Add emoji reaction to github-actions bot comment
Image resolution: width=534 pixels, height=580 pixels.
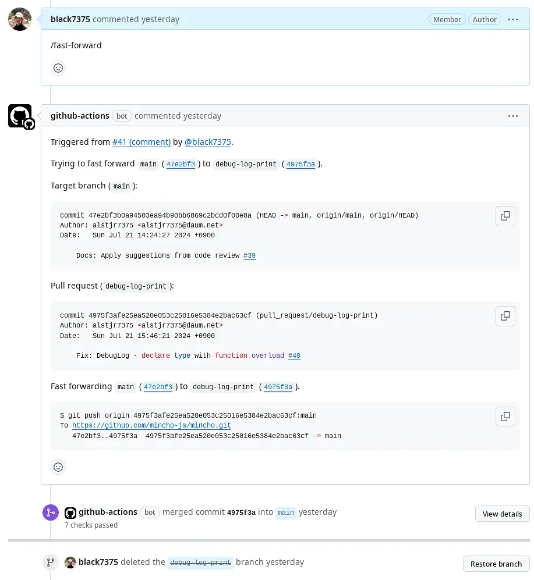[x=58, y=467]
